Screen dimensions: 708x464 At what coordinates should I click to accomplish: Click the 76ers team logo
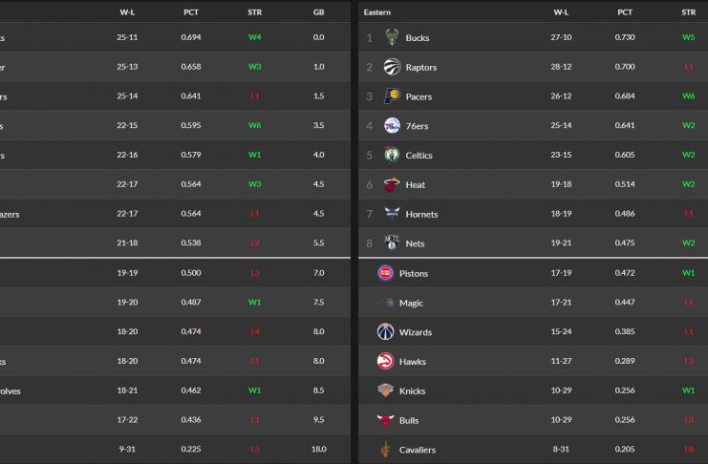[391, 126]
